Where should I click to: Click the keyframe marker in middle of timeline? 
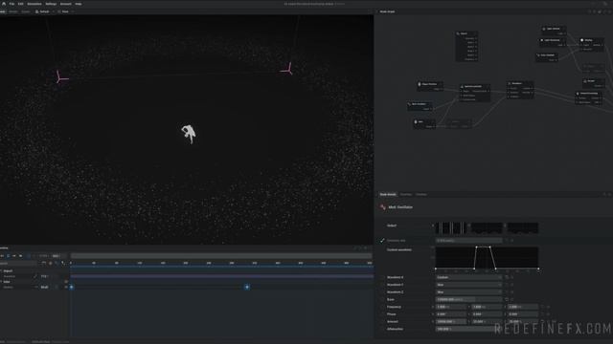pos(247,287)
